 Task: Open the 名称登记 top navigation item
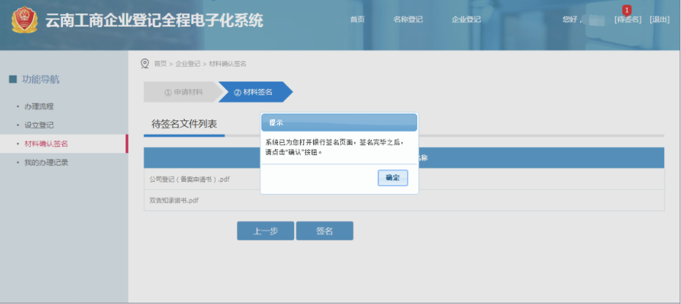tap(408, 20)
